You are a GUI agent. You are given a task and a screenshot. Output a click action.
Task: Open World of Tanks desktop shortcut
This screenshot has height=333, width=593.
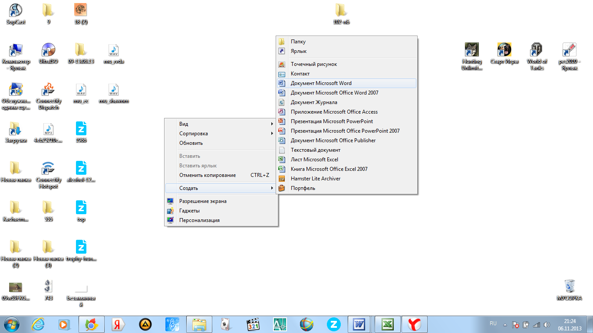pos(537,50)
